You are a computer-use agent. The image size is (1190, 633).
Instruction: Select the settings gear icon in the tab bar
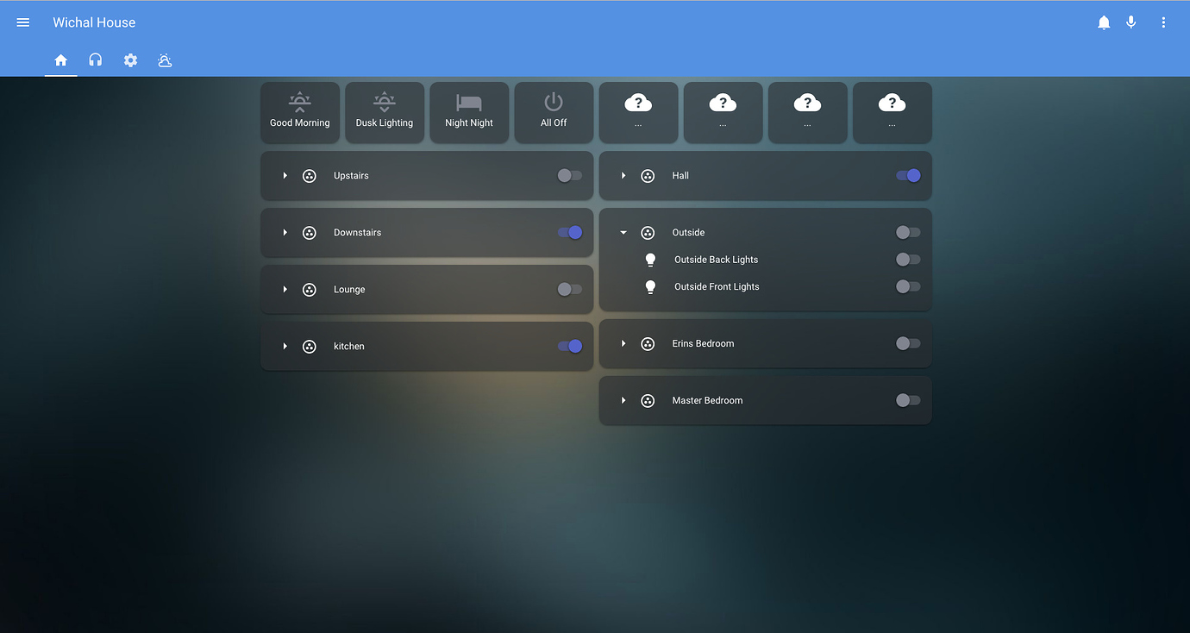pyautogui.click(x=130, y=60)
